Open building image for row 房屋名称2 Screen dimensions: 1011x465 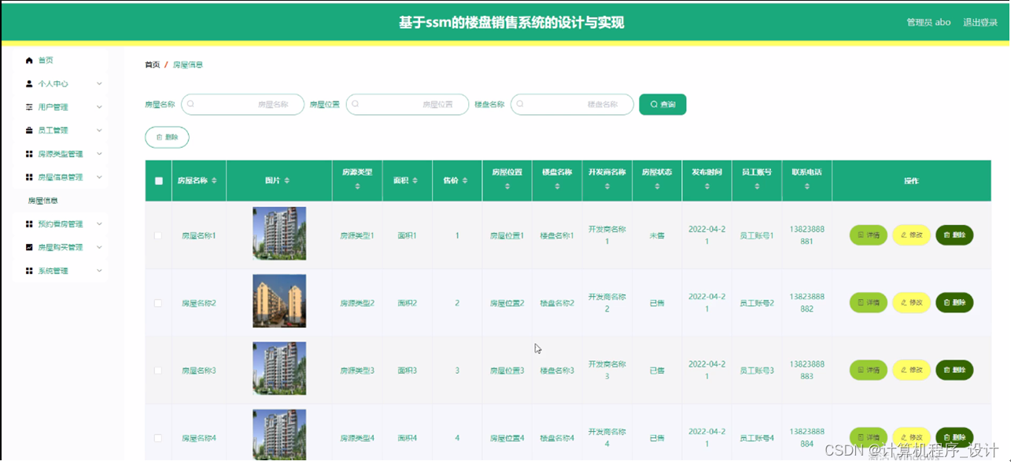279,301
